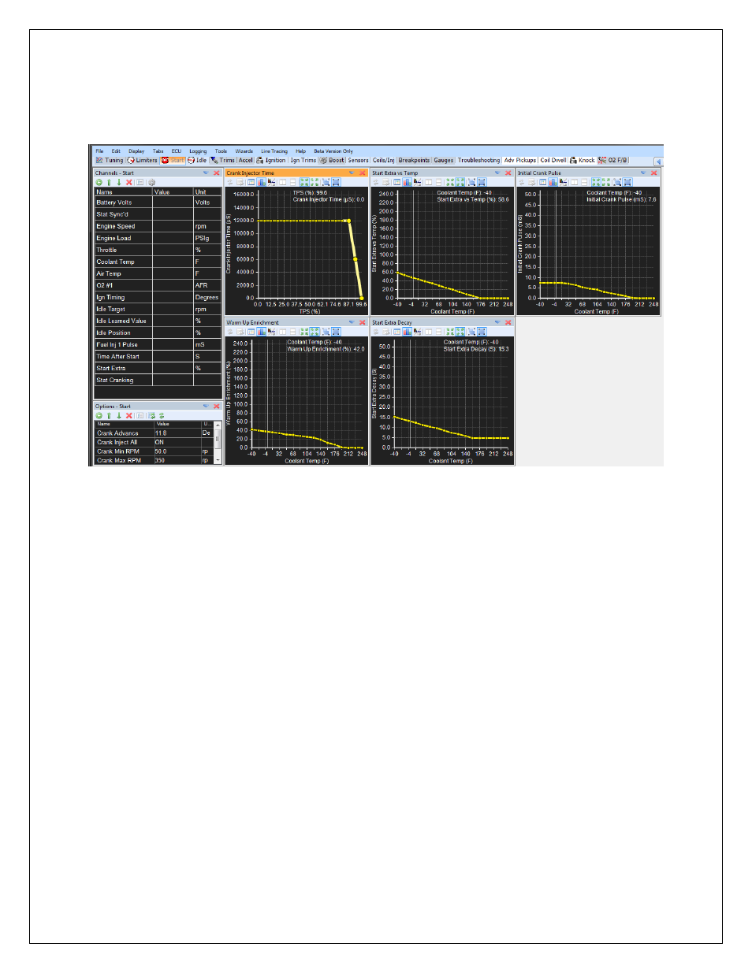Toggle axis options icon in Crank Injector Time toolbar

[x=272, y=182]
